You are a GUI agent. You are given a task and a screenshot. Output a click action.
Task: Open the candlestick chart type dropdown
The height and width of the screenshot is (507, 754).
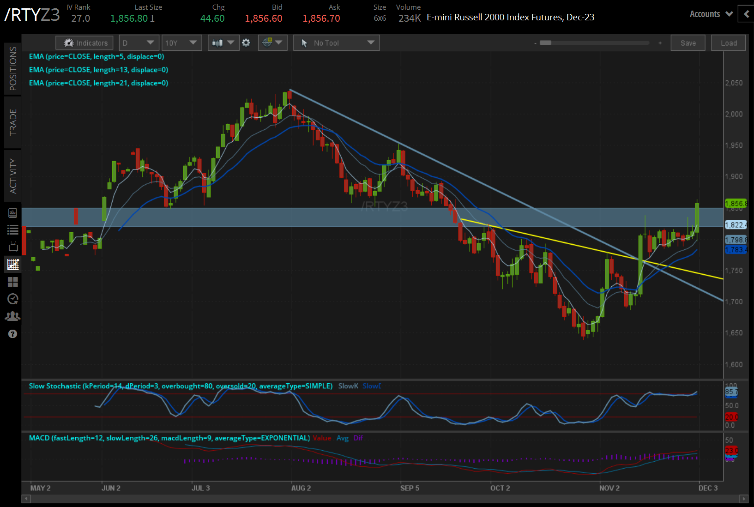pyautogui.click(x=223, y=43)
